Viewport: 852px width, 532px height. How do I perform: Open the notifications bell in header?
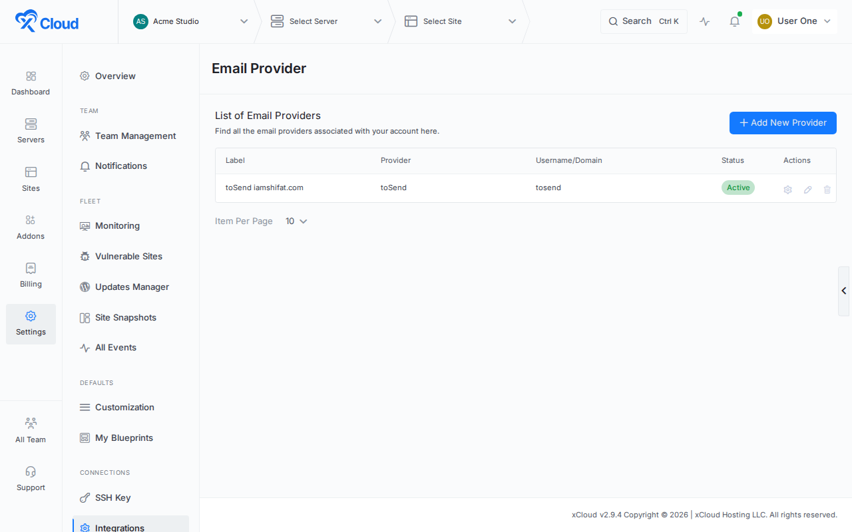[x=735, y=21]
